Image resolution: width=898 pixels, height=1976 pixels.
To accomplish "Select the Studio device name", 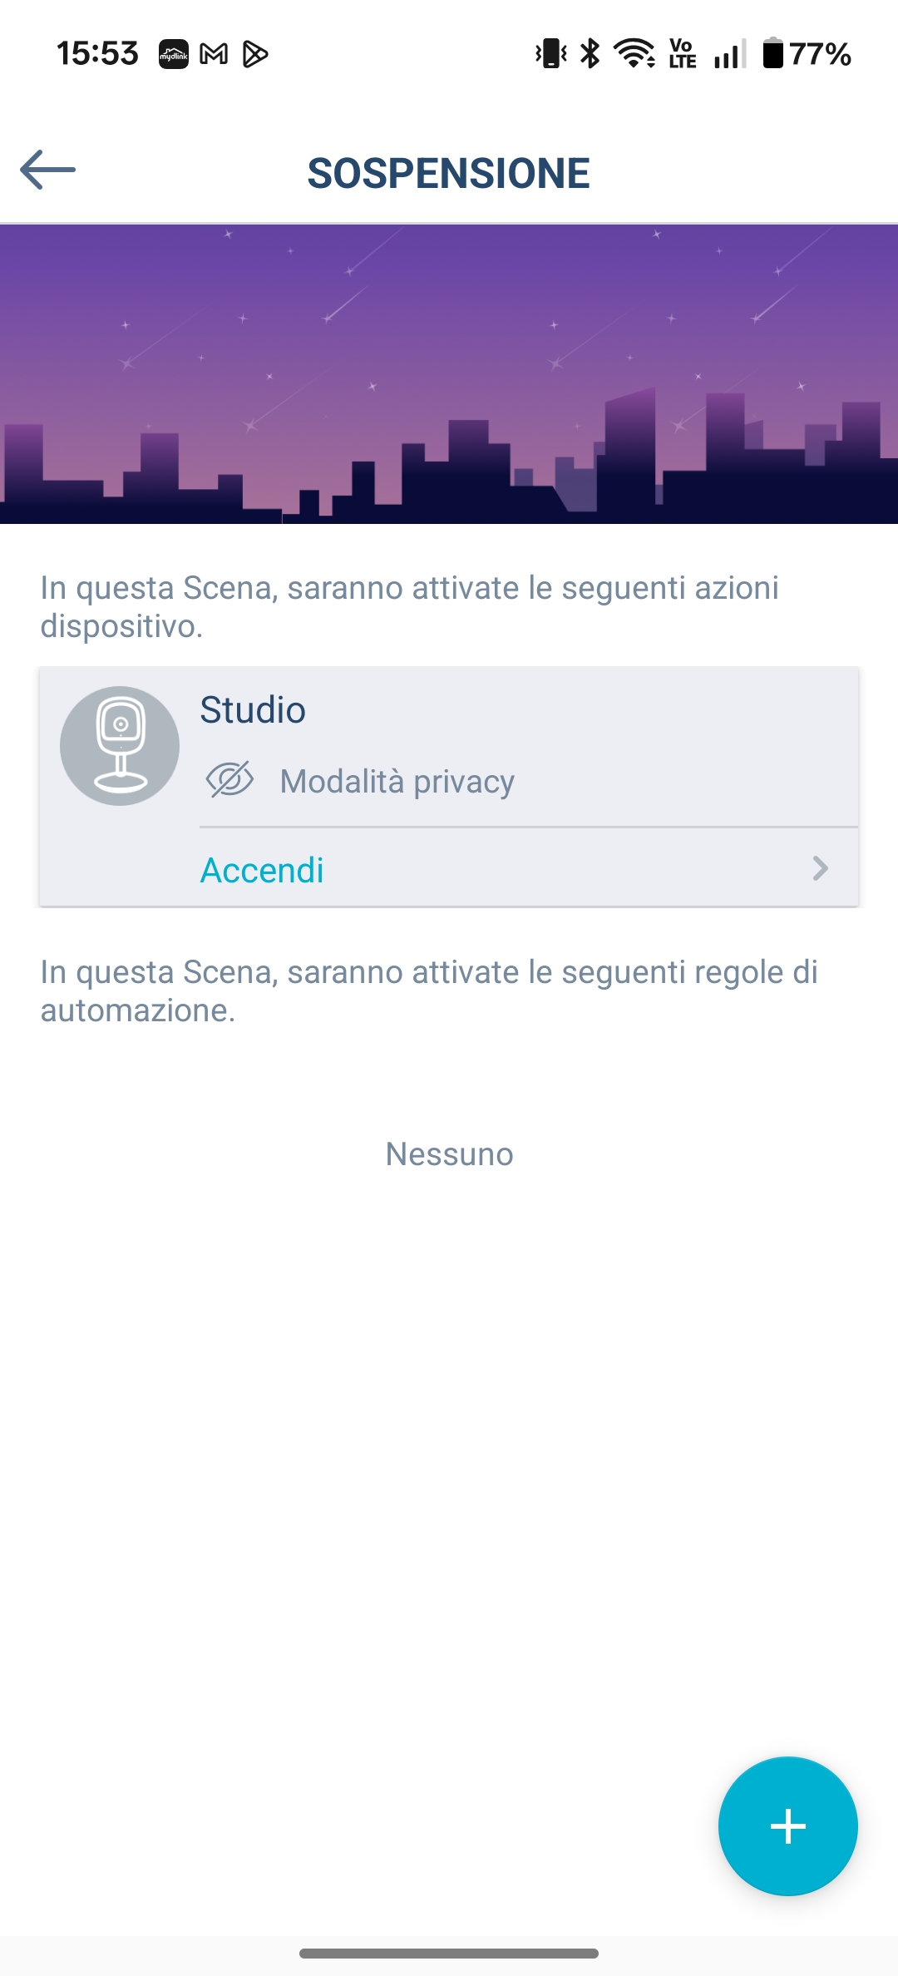I will (x=253, y=710).
